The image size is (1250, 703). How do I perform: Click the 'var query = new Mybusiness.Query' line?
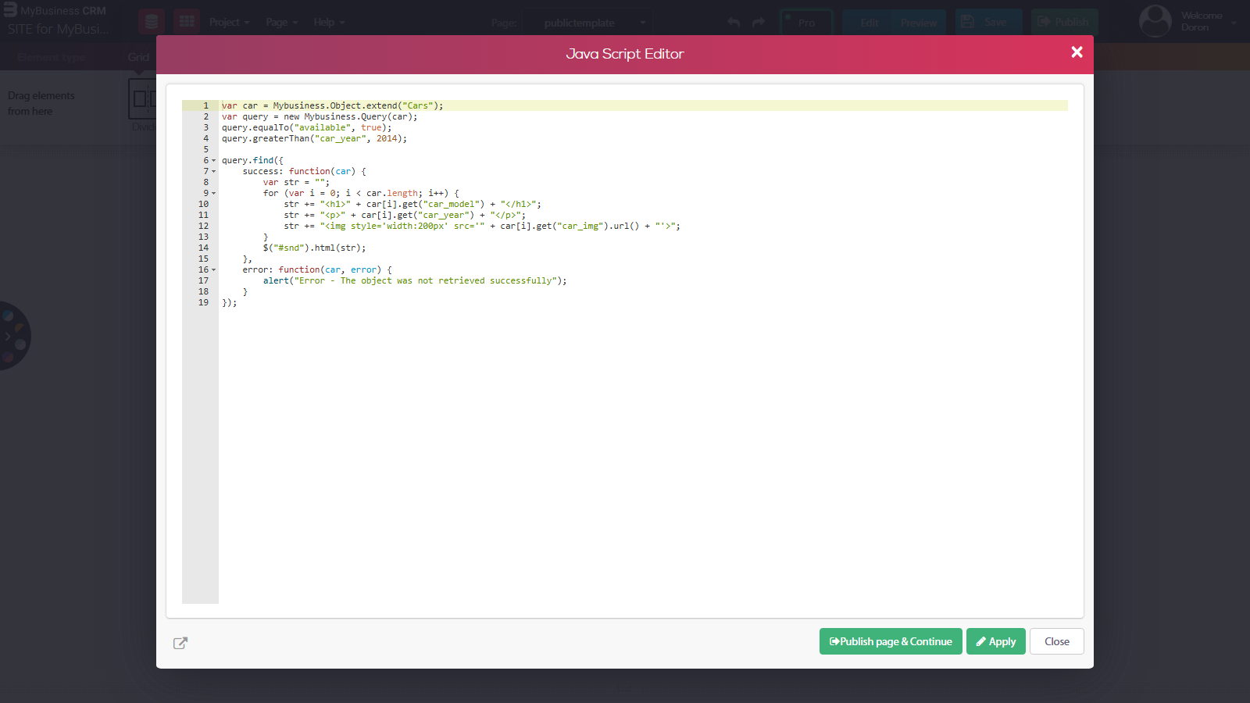(320, 116)
